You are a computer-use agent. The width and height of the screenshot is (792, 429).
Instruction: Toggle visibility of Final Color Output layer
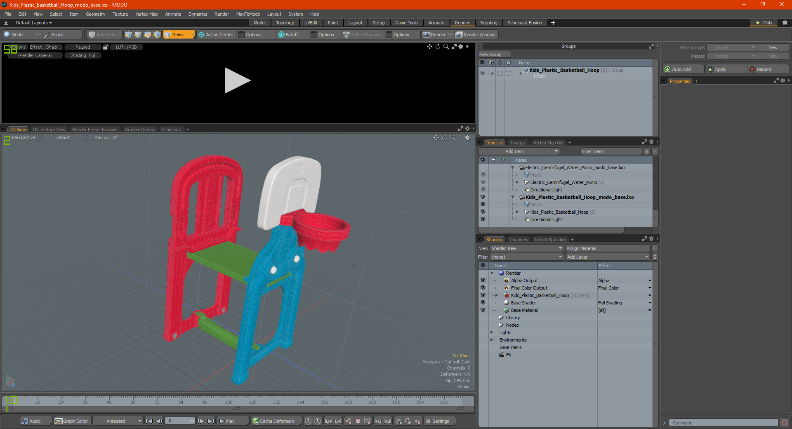pyautogui.click(x=483, y=288)
